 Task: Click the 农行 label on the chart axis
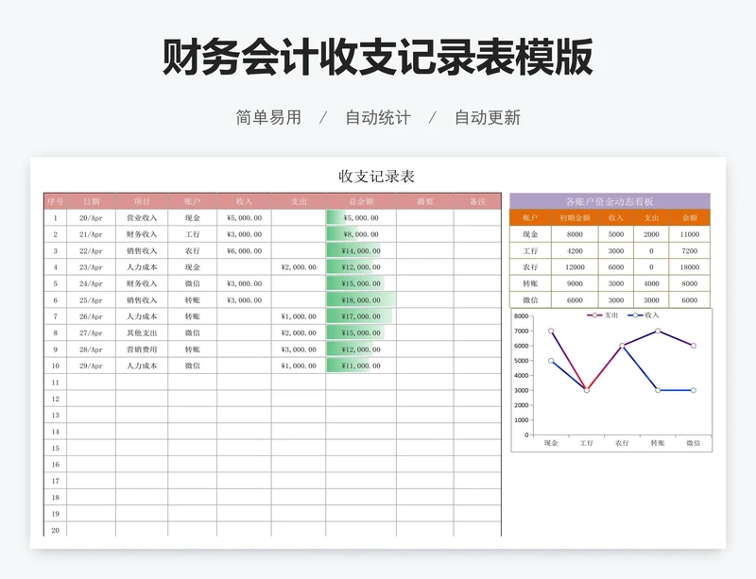pyautogui.click(x=622, y=443)
